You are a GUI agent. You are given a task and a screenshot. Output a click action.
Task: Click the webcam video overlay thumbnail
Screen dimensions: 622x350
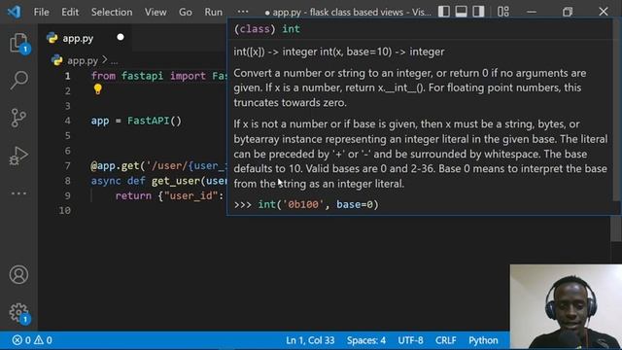tap(566, 307)
